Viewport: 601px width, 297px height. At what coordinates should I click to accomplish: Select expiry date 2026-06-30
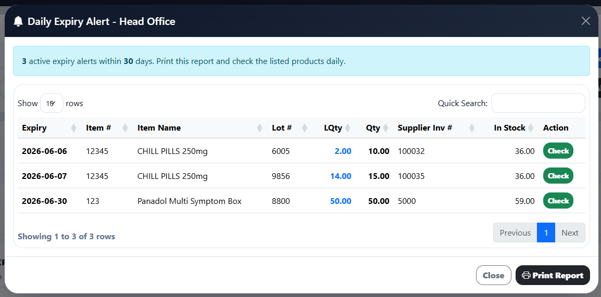click(x=44, y=201)
